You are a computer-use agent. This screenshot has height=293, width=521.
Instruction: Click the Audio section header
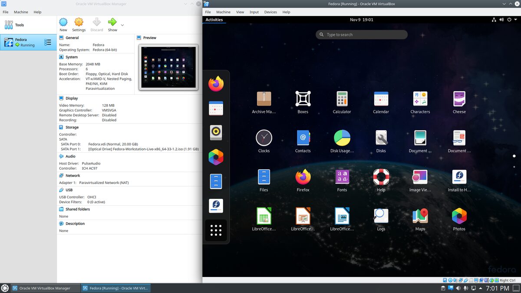(x=70, y=156)
